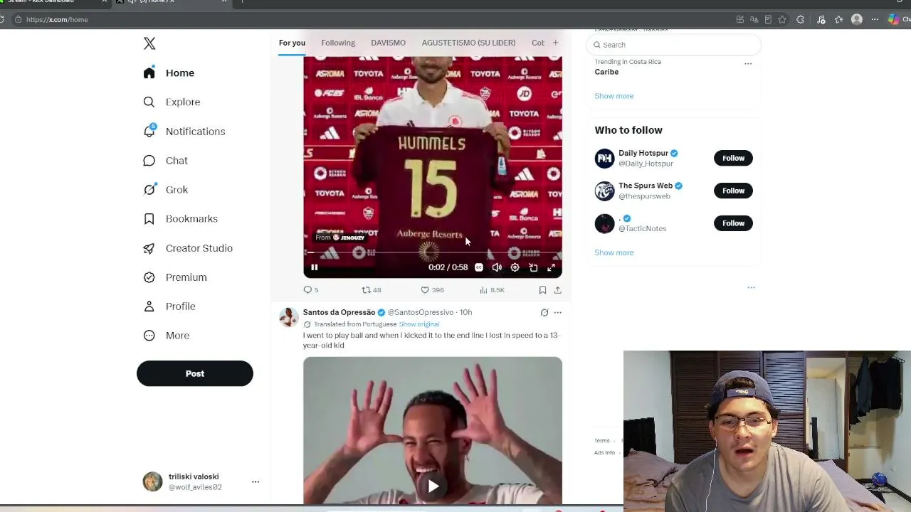Open Premium in the sidebar

pos(175,277)
